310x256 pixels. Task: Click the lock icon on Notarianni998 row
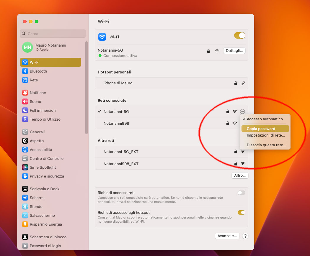[227, 123]
